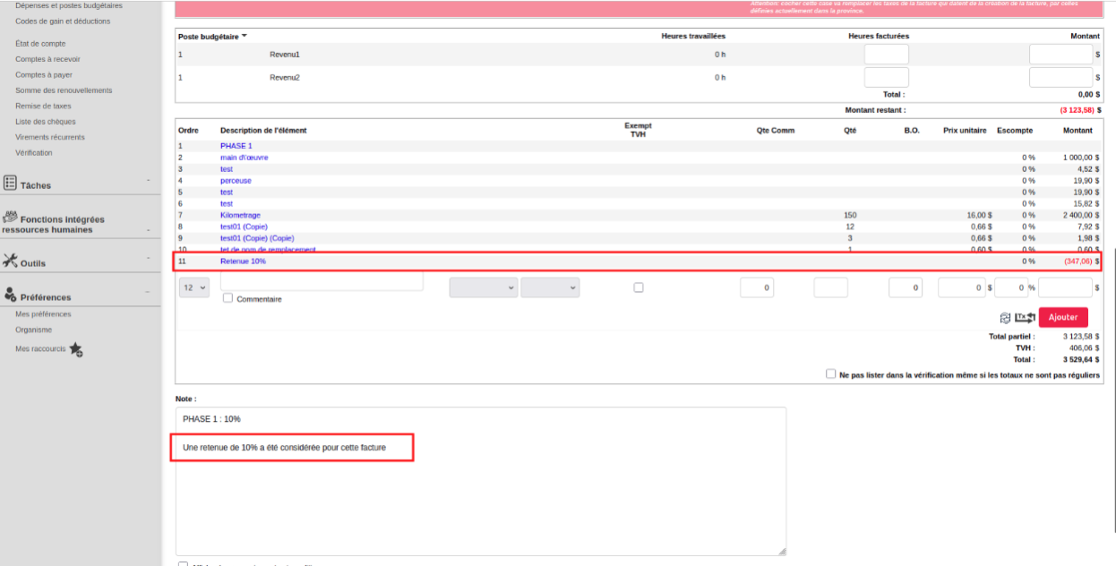Image resolution: width=1116 pixels, height=566 pixels.
Task: Click the Outils wrench icon
Action: [x=10, y=261]
